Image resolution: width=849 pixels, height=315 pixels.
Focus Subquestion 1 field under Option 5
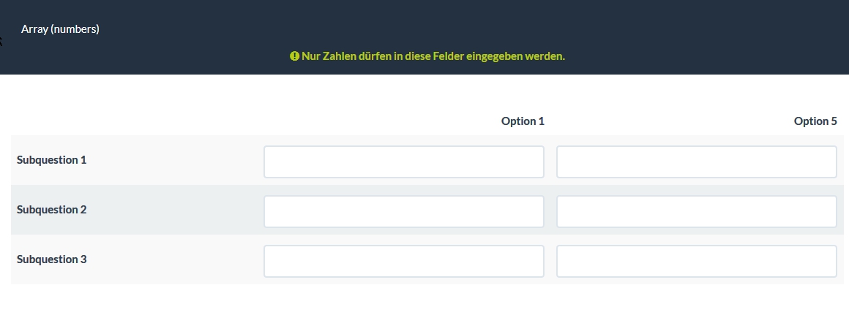click(696, 162)
